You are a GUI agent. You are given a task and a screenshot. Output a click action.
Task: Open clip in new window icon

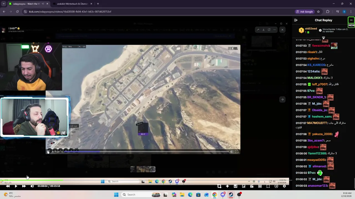point(269,30)
